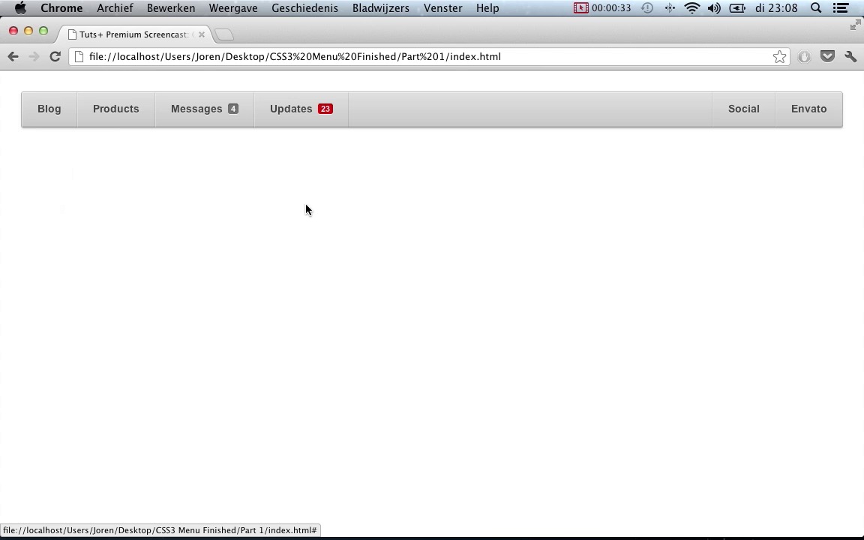Click the forward navigation arrow

[x=34, y=57]
